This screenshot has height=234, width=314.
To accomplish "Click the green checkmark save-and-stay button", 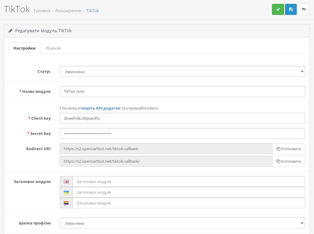I will [278, 10].
